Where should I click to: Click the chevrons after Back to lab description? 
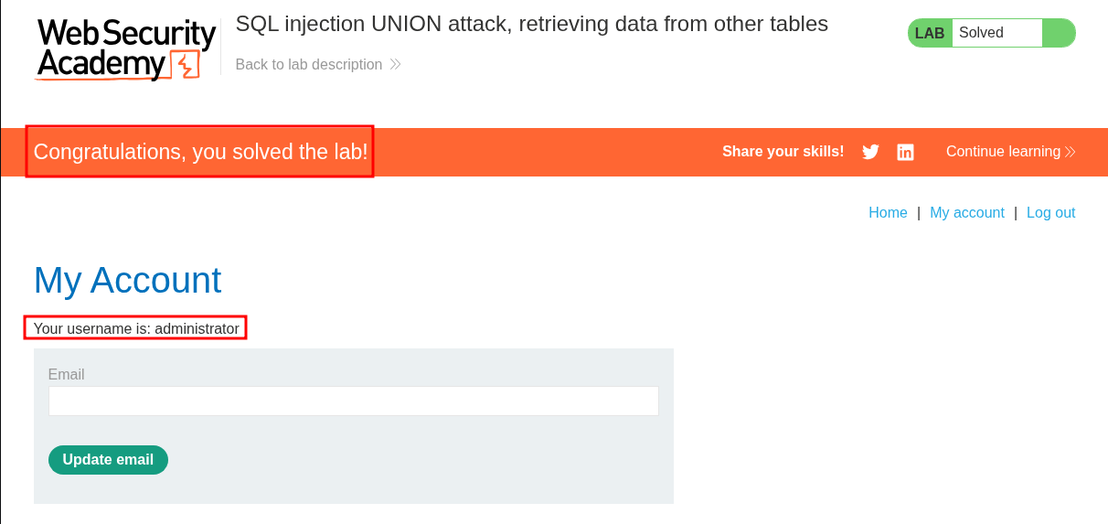(395, 65)
